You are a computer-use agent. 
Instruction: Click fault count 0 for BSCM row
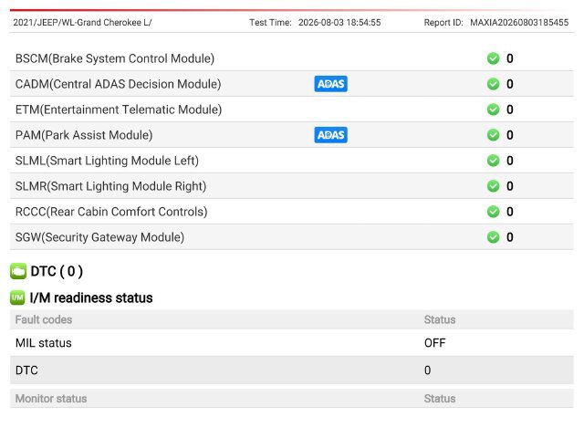coord(510,58)
